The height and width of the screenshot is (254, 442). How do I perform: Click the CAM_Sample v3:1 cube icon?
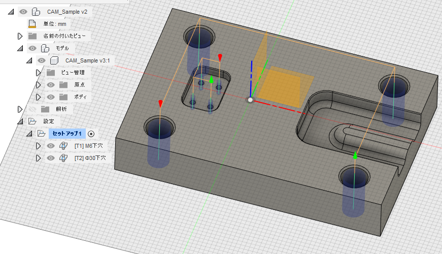54,60
